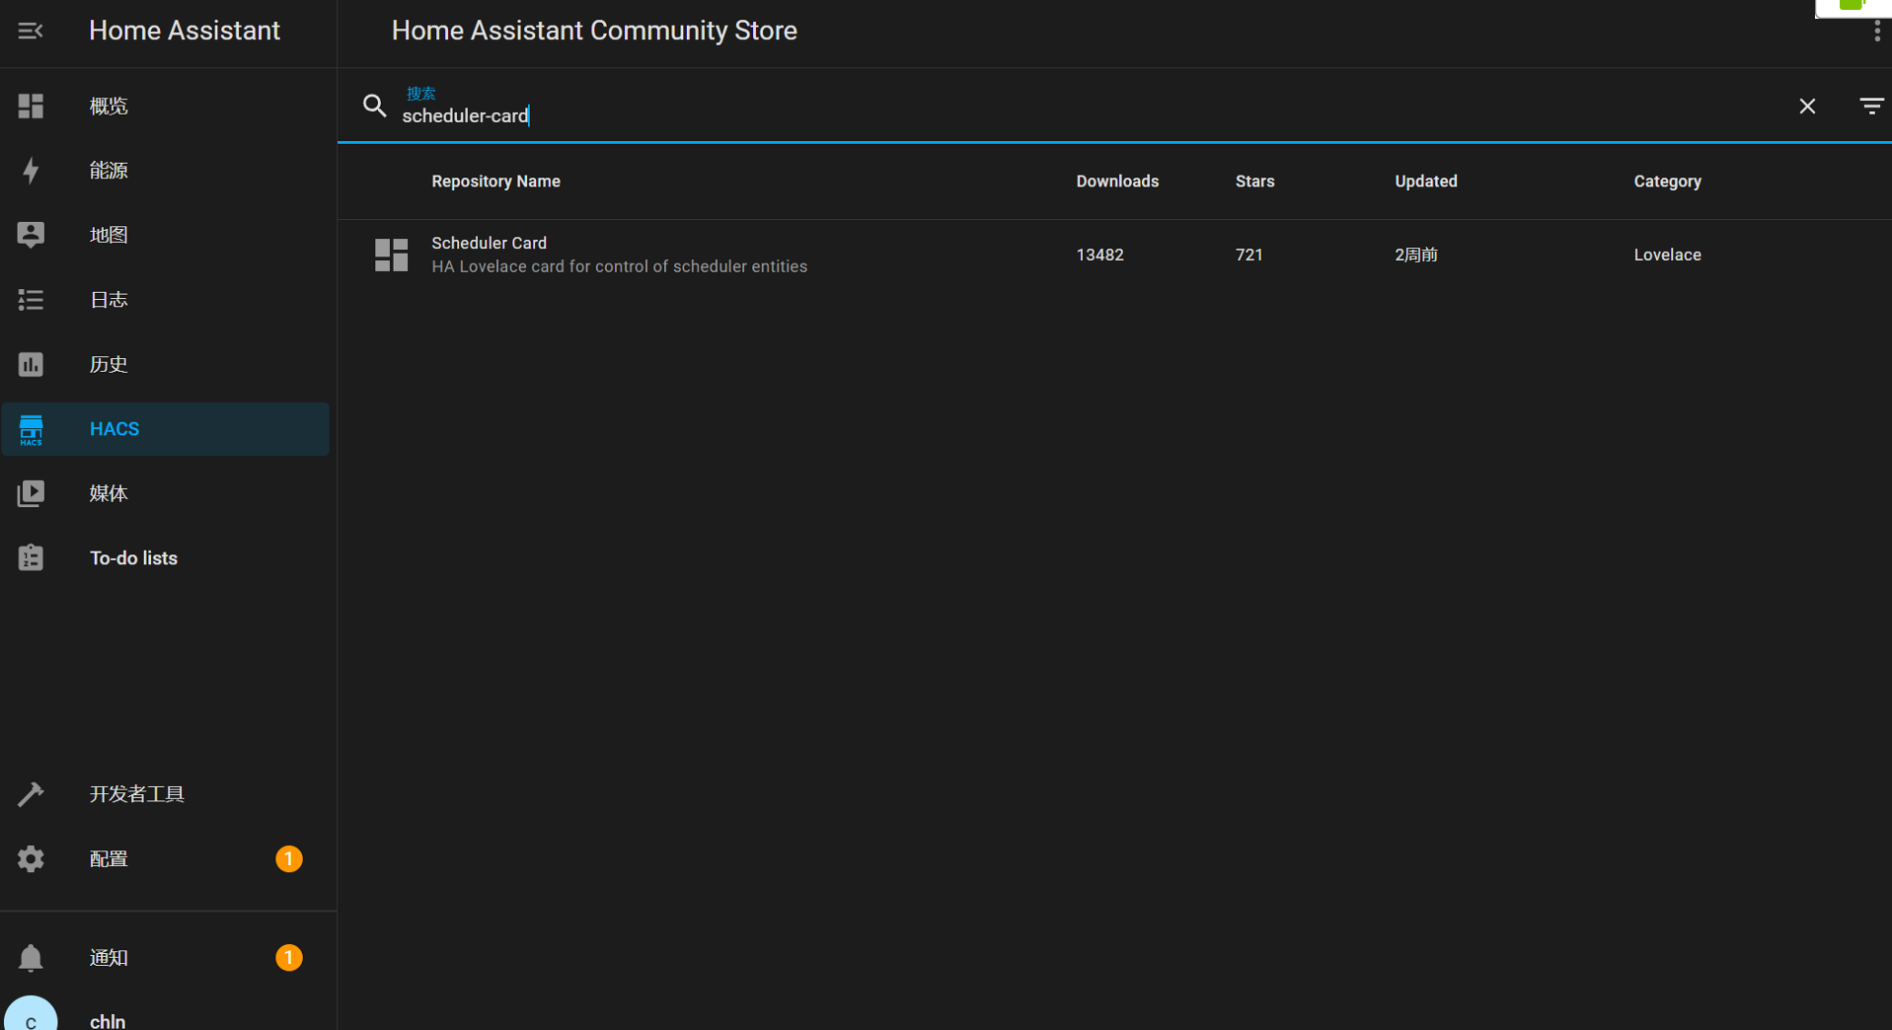Open the three-dot overflow menu
The image size is (1892, 1030).
click(x=1876, y=32)
